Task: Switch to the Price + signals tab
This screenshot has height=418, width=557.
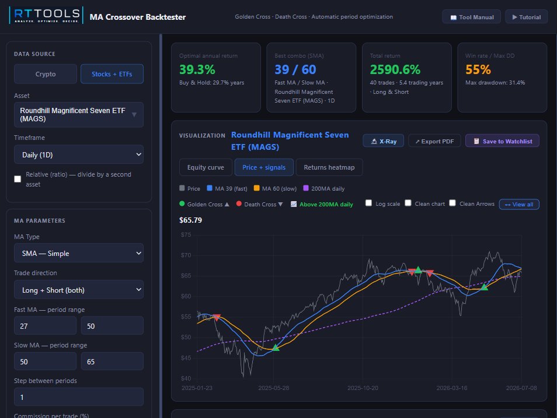Action: coord(264,167)
